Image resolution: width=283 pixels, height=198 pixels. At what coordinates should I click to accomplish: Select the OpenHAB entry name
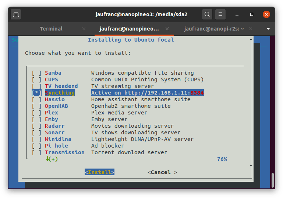tap(56, 106)
